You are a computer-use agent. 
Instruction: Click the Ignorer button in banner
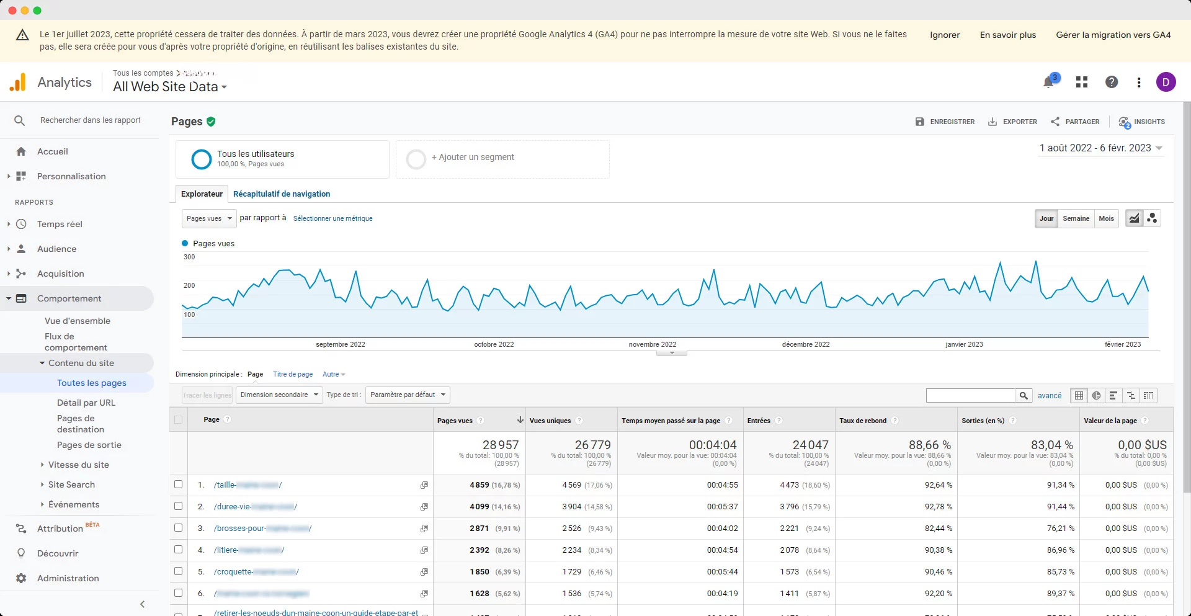(x=945, y=35)
